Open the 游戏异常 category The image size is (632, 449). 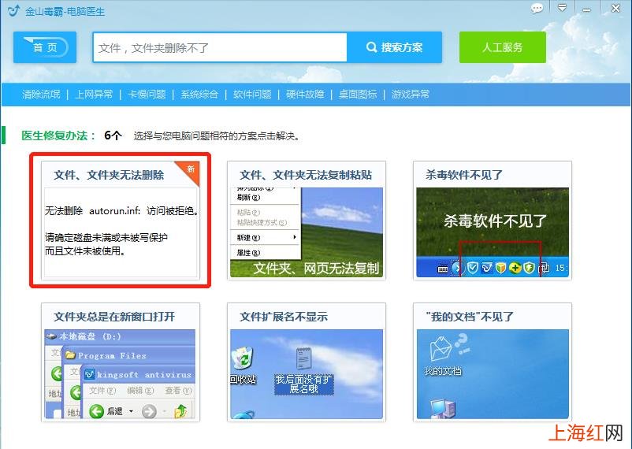411,95
